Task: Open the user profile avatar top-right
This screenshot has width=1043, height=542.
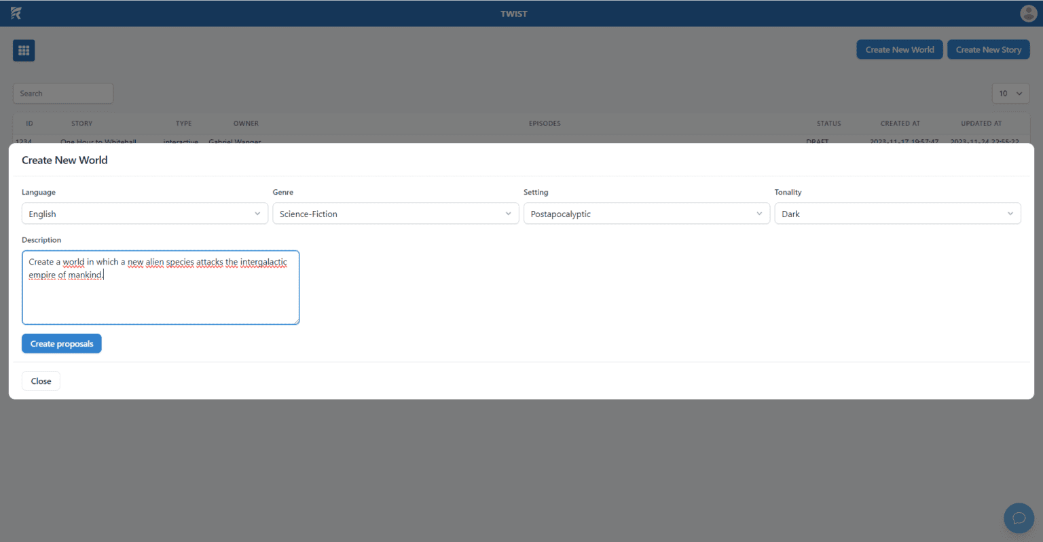Action: coord(1027,13)
